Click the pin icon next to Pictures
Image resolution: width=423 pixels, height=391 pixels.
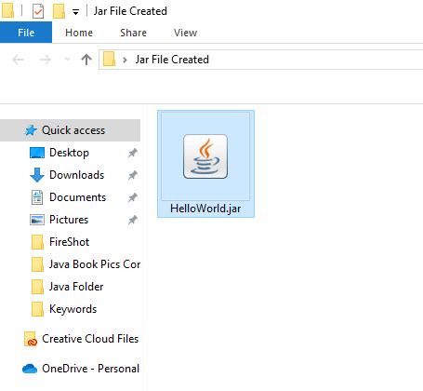point(133,220)
